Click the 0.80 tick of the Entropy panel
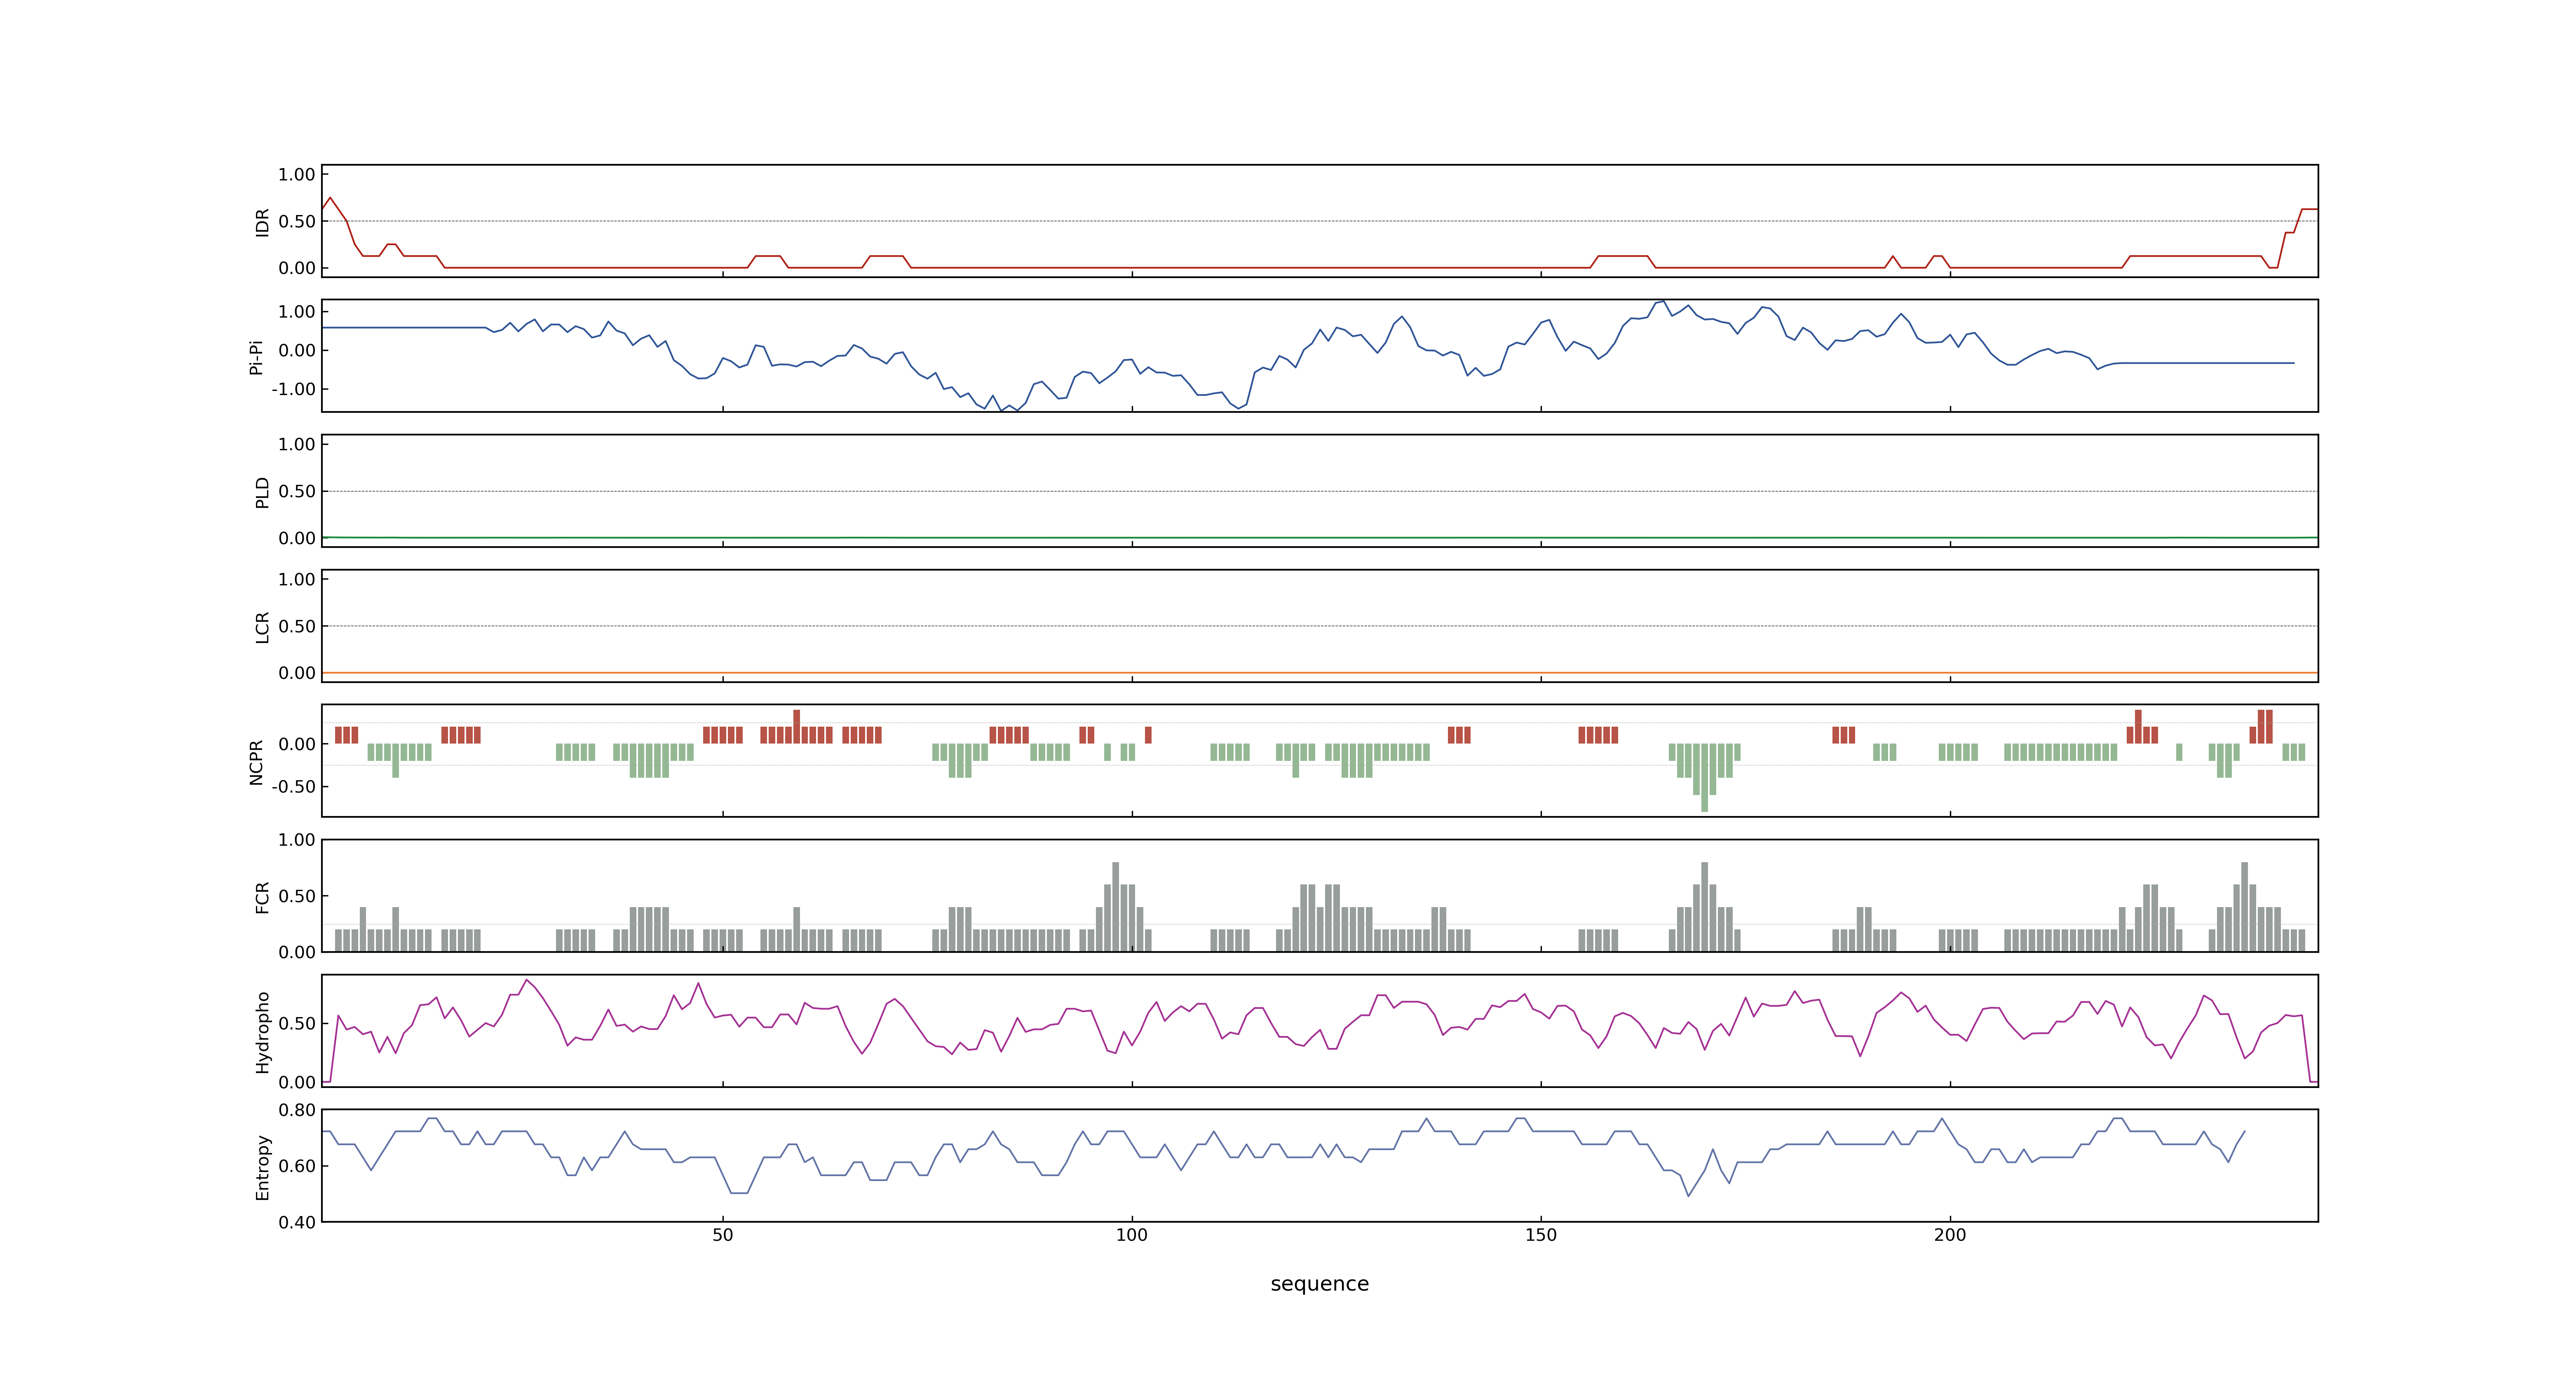 pyautogui.click(x=297, y=1110)
